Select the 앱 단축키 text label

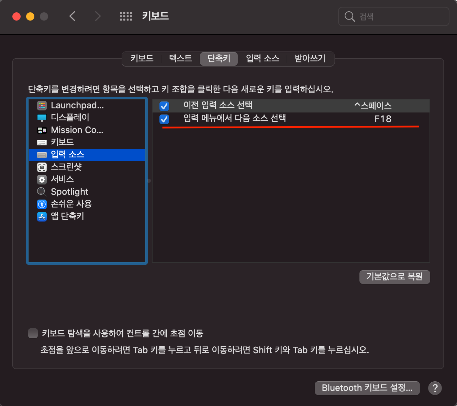coord(67,216)
